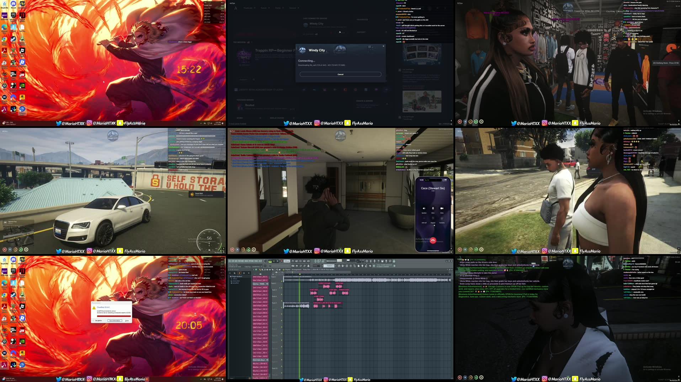Click the youtu.be link in top-middle chat
This screenshot has height=382, width=681.
point(406,28)
